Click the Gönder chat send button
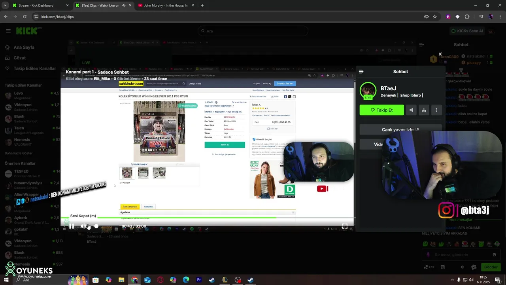This screenshot has height=285, width=506. click(491, 267)
